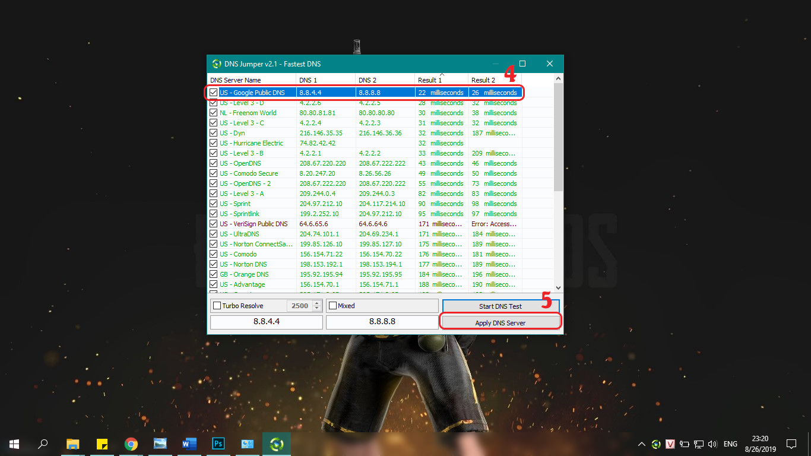Open File Explorer from taskbar
This screenshot has width=811, height=456.
[x=72, y=444]
